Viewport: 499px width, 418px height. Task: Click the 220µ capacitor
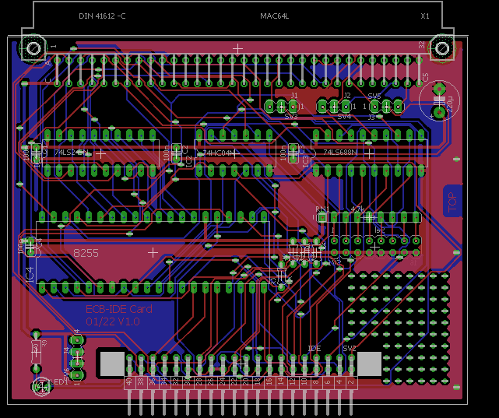click(438, 100)
